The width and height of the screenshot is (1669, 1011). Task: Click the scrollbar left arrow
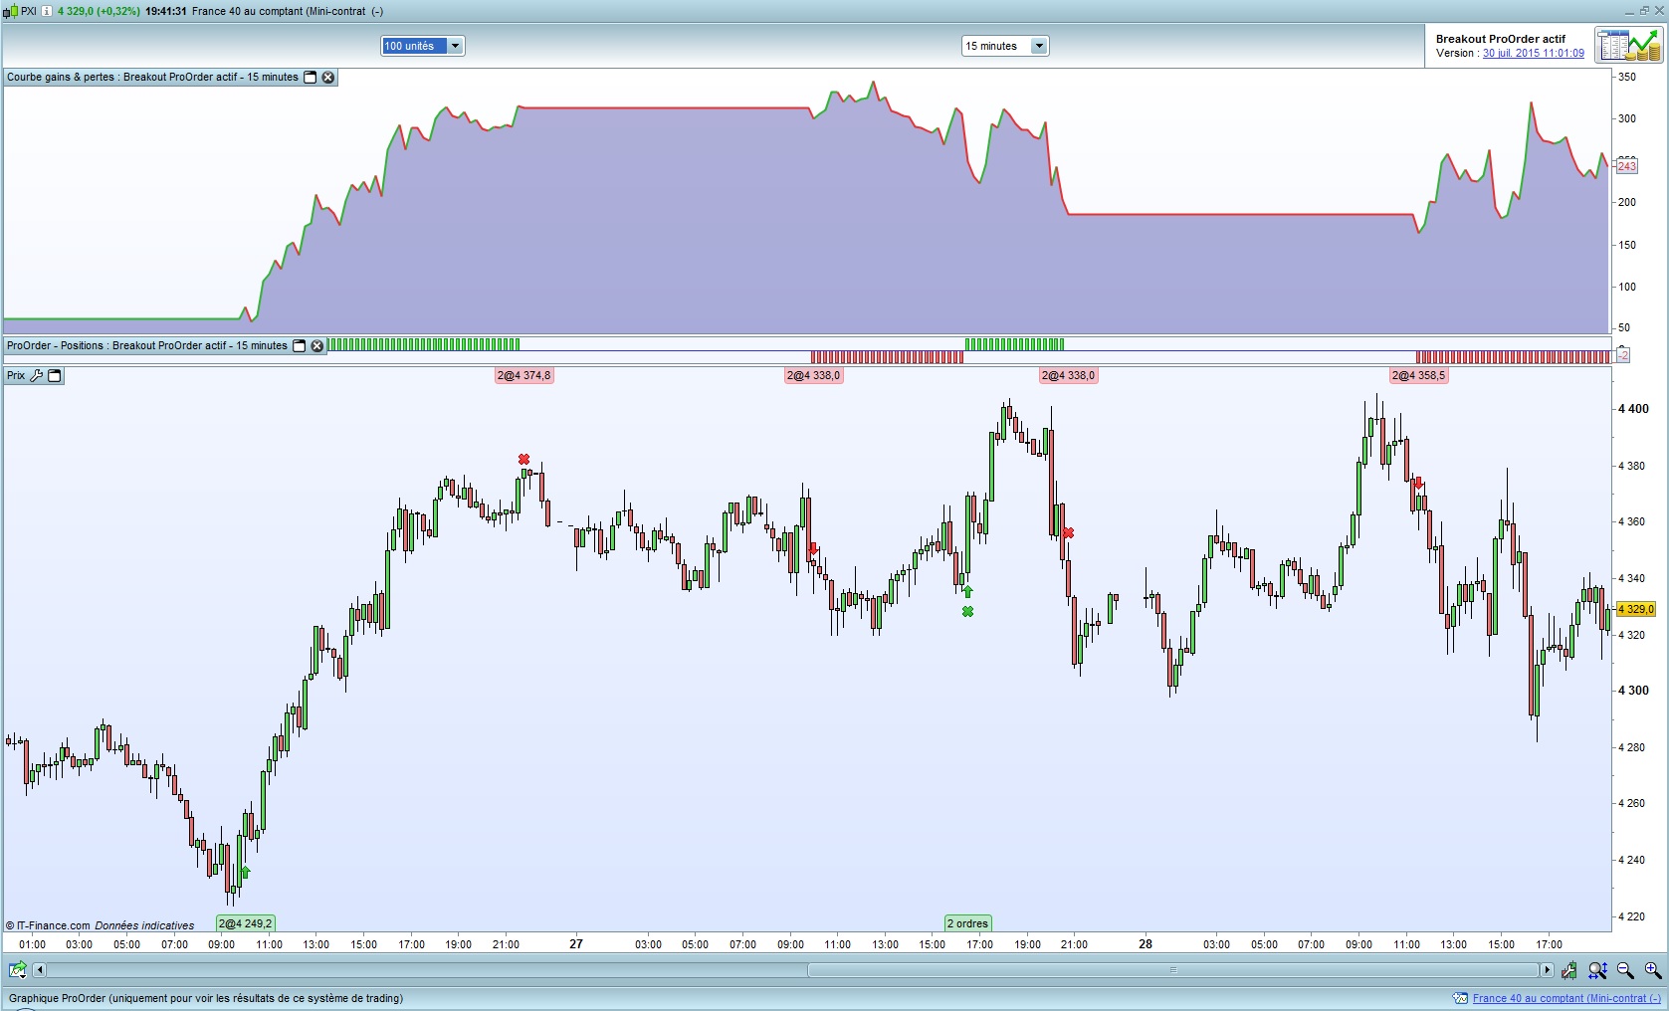click(x=40, y=969)
